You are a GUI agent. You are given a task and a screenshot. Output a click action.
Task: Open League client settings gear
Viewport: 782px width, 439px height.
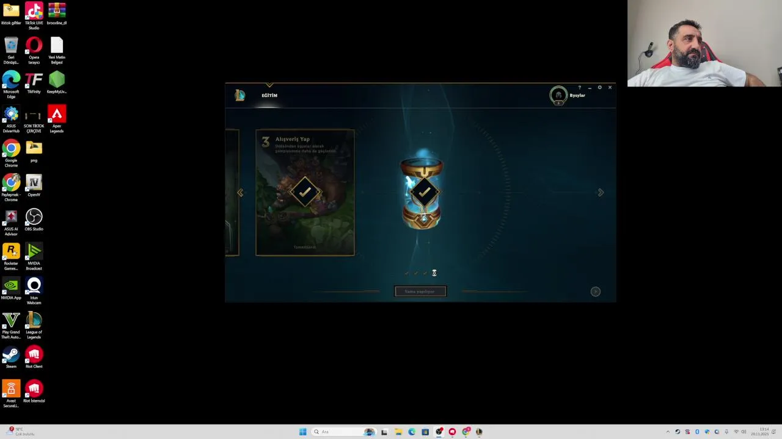point(599,88)
